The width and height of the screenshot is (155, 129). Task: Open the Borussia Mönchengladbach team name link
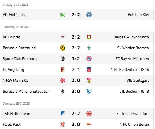[x=26, y=91]
